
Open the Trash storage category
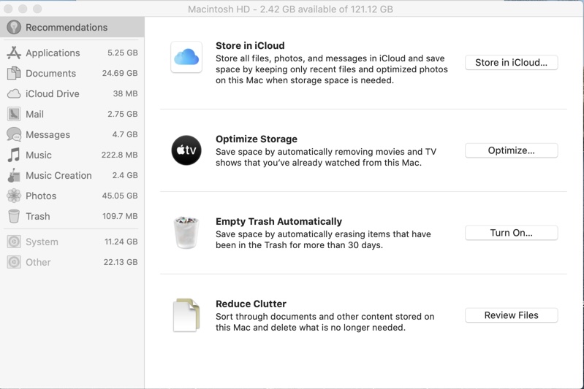[x=38, y=217]
